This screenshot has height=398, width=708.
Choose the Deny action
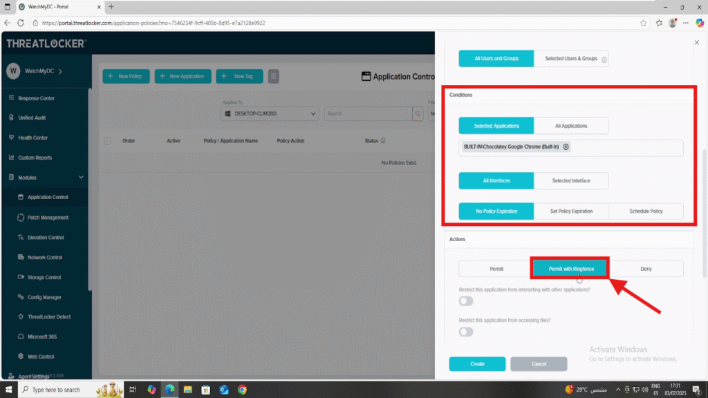(646, 269)
